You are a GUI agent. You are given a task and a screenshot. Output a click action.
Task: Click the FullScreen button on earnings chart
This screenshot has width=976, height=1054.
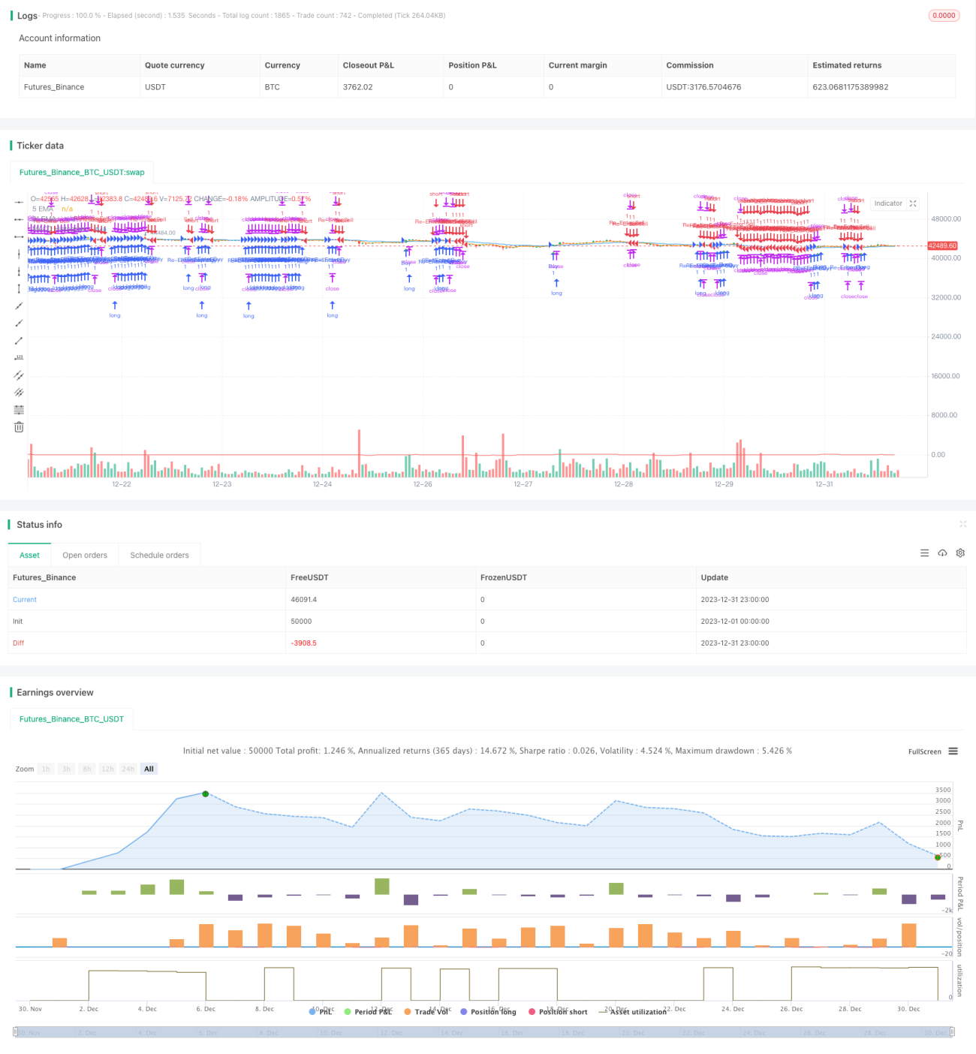click(925, 751)
